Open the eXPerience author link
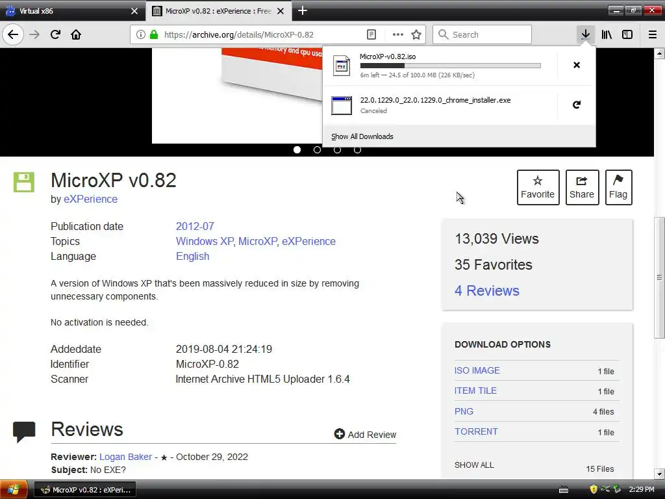The image size is (665, 499). 90,199
